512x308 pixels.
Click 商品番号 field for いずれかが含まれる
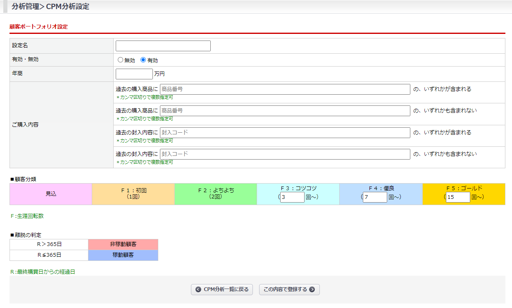(x=285, y=89)
